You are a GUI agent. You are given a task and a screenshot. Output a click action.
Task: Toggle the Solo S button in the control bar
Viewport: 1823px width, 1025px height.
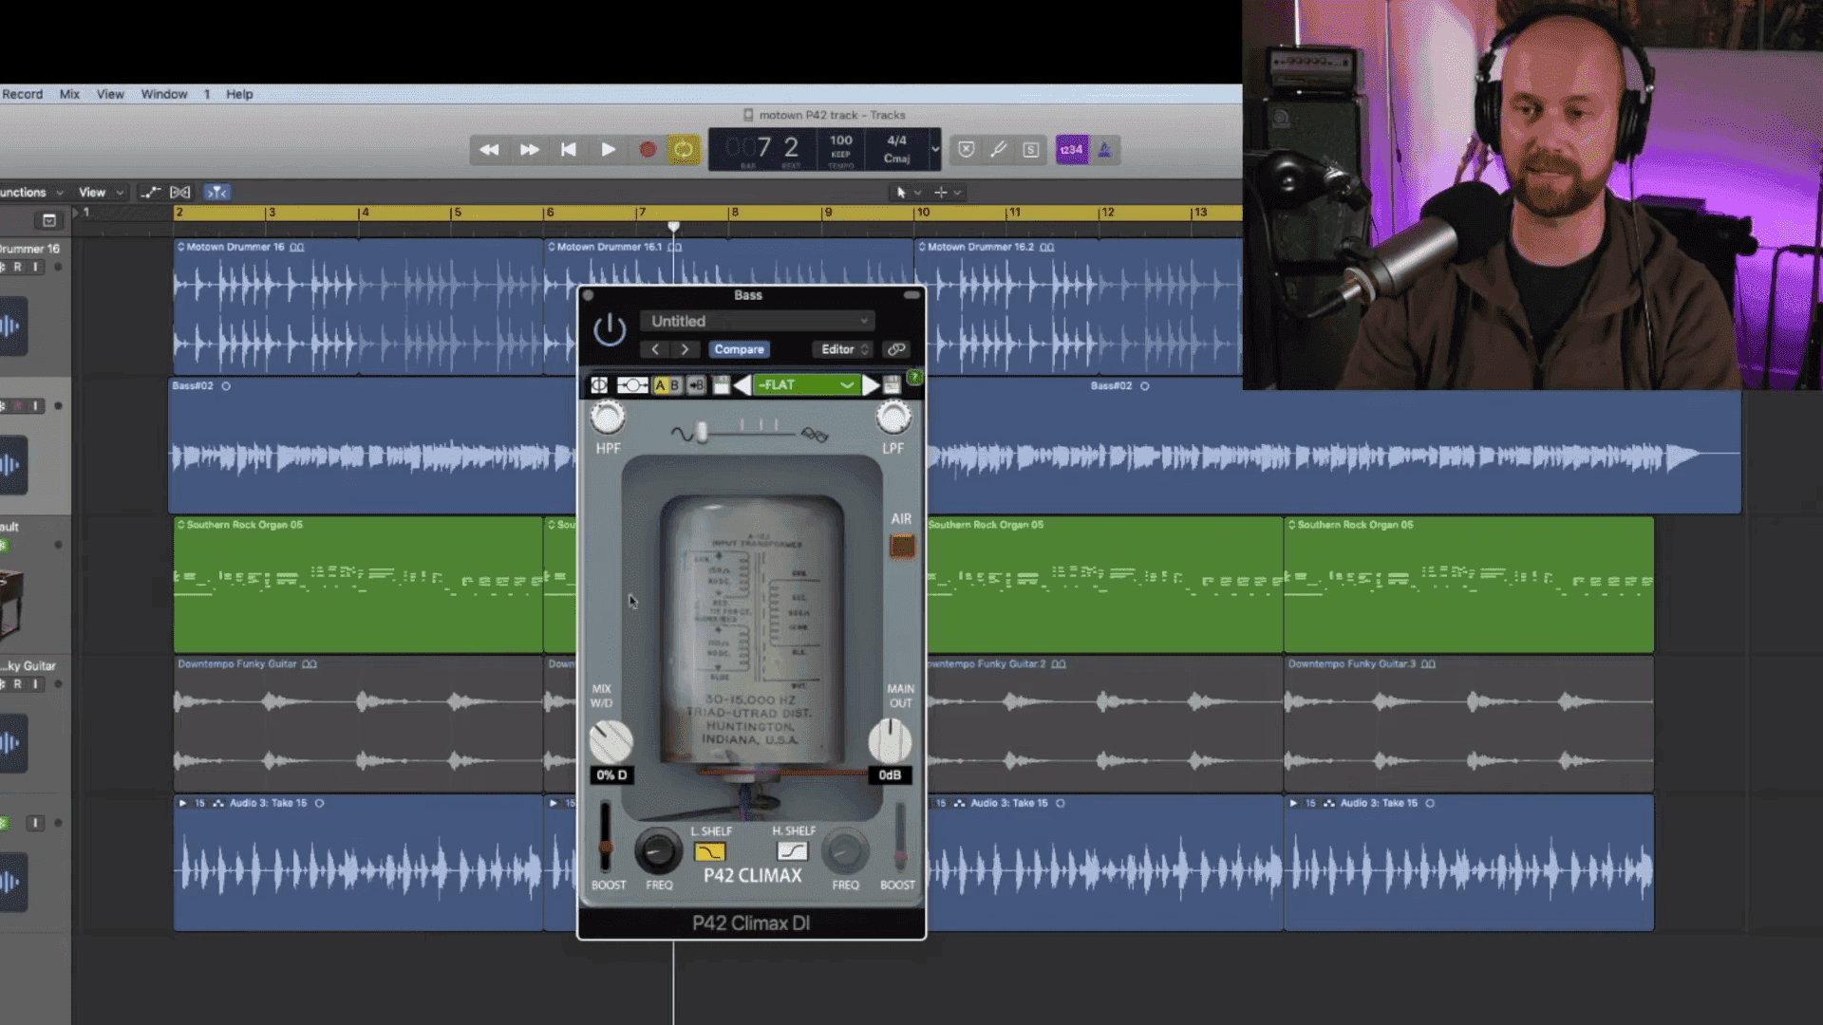pos(1030,150)
